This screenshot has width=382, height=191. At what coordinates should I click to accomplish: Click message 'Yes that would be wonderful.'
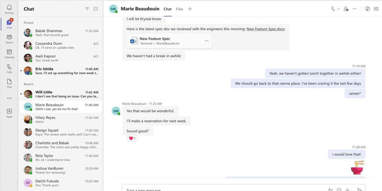(x=150, y=111)
